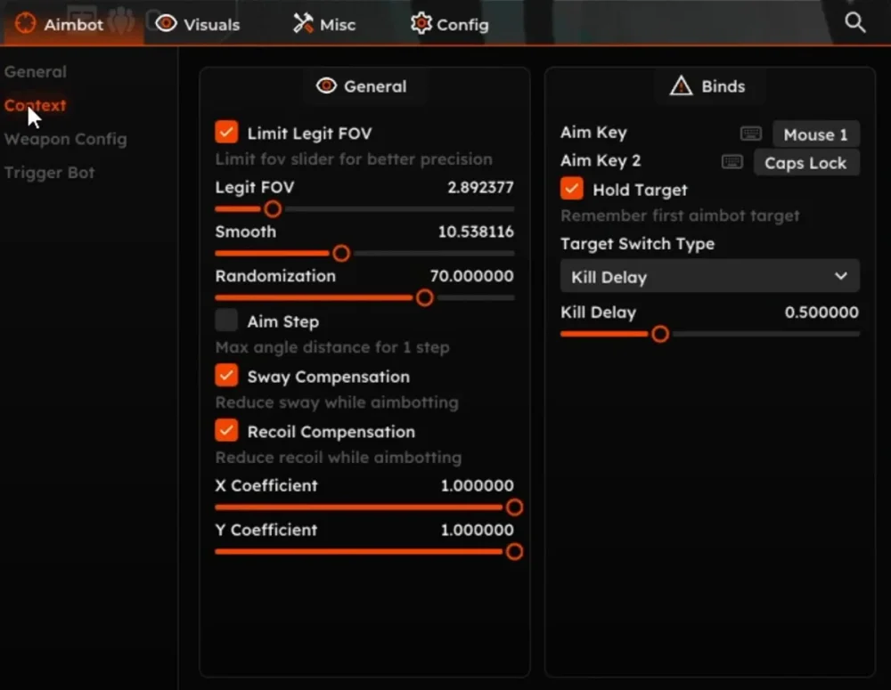Image resolution: width=891 pixels, height=690 pixels.
Task: Select Trigger Bot in the sidebar
Action: click(x=49, y=173)
